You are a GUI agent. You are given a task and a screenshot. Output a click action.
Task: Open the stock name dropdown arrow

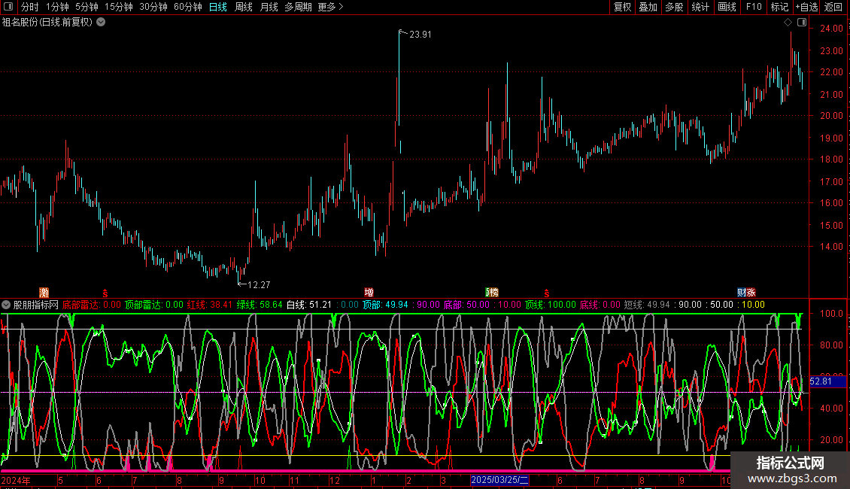tap(101, 22)
